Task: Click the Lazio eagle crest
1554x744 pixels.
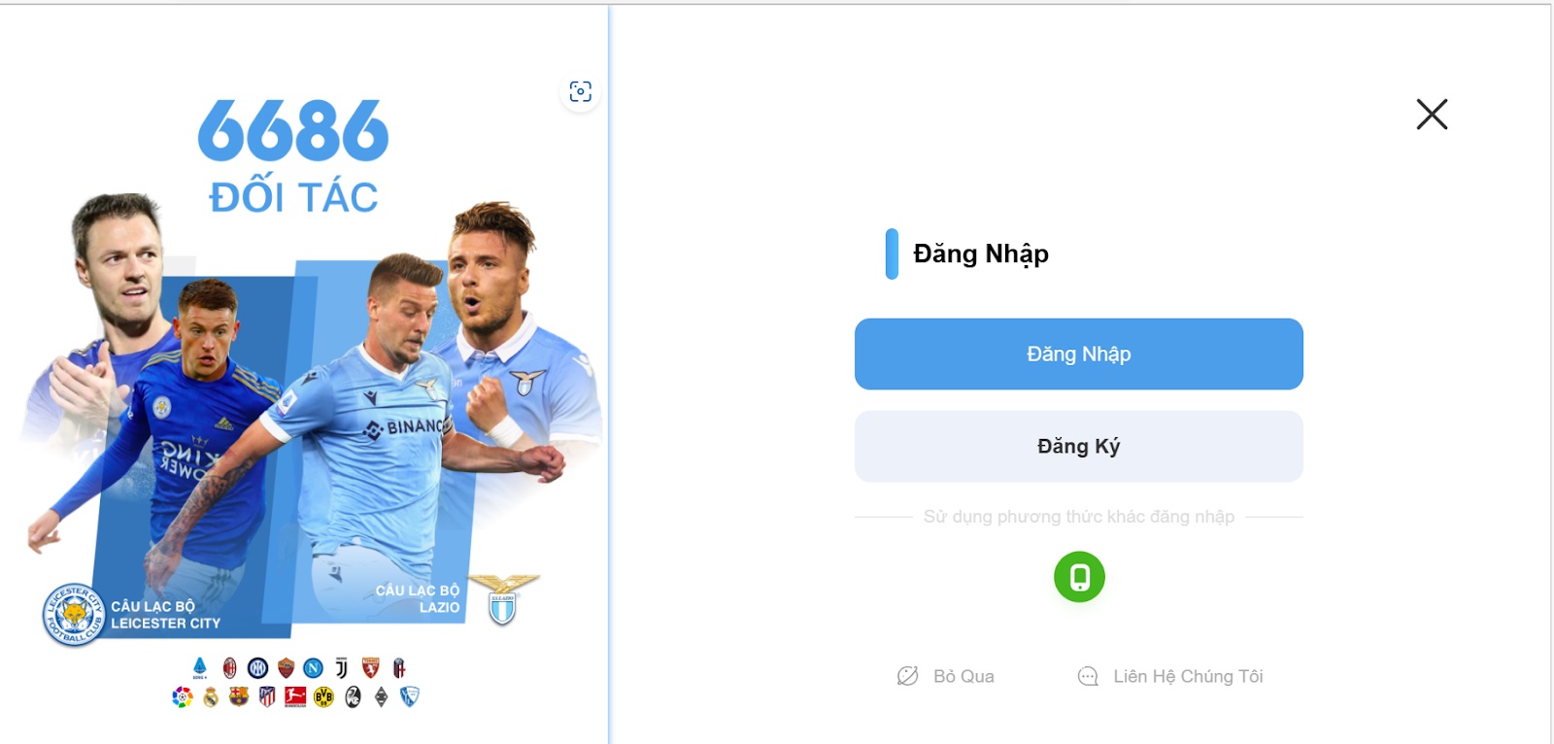Action: pos(503,599)
